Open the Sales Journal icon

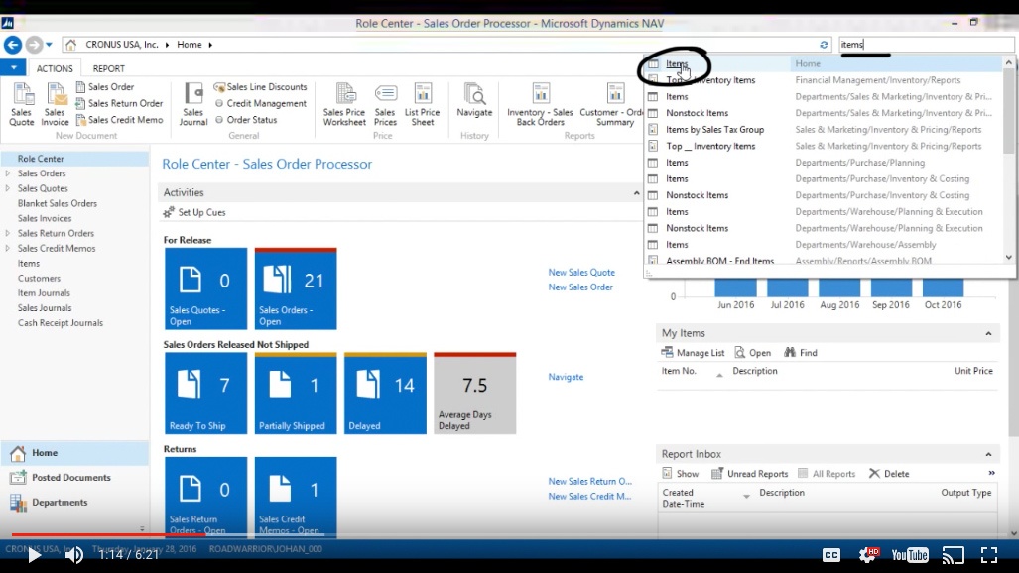[x=193, y=105]
